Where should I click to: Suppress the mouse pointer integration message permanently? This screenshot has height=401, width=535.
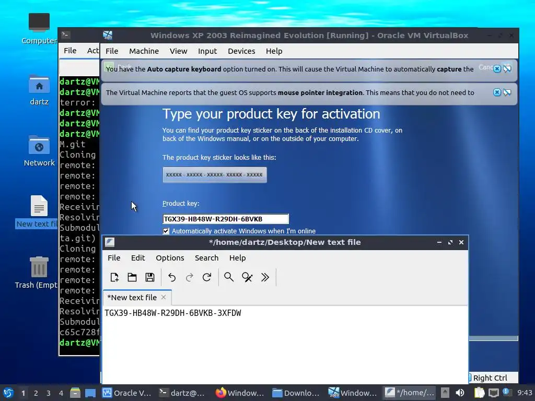coord(507,92)
